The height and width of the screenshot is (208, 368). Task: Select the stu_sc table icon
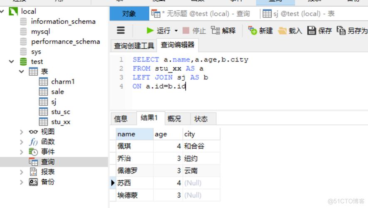[x=43, y=111]
